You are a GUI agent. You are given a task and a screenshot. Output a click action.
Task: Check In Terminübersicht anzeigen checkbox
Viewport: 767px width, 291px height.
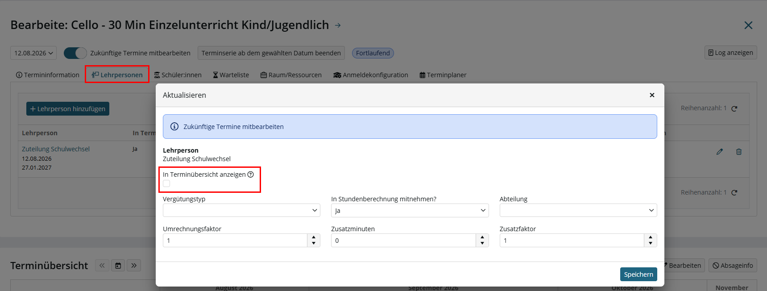pos(166,183)
